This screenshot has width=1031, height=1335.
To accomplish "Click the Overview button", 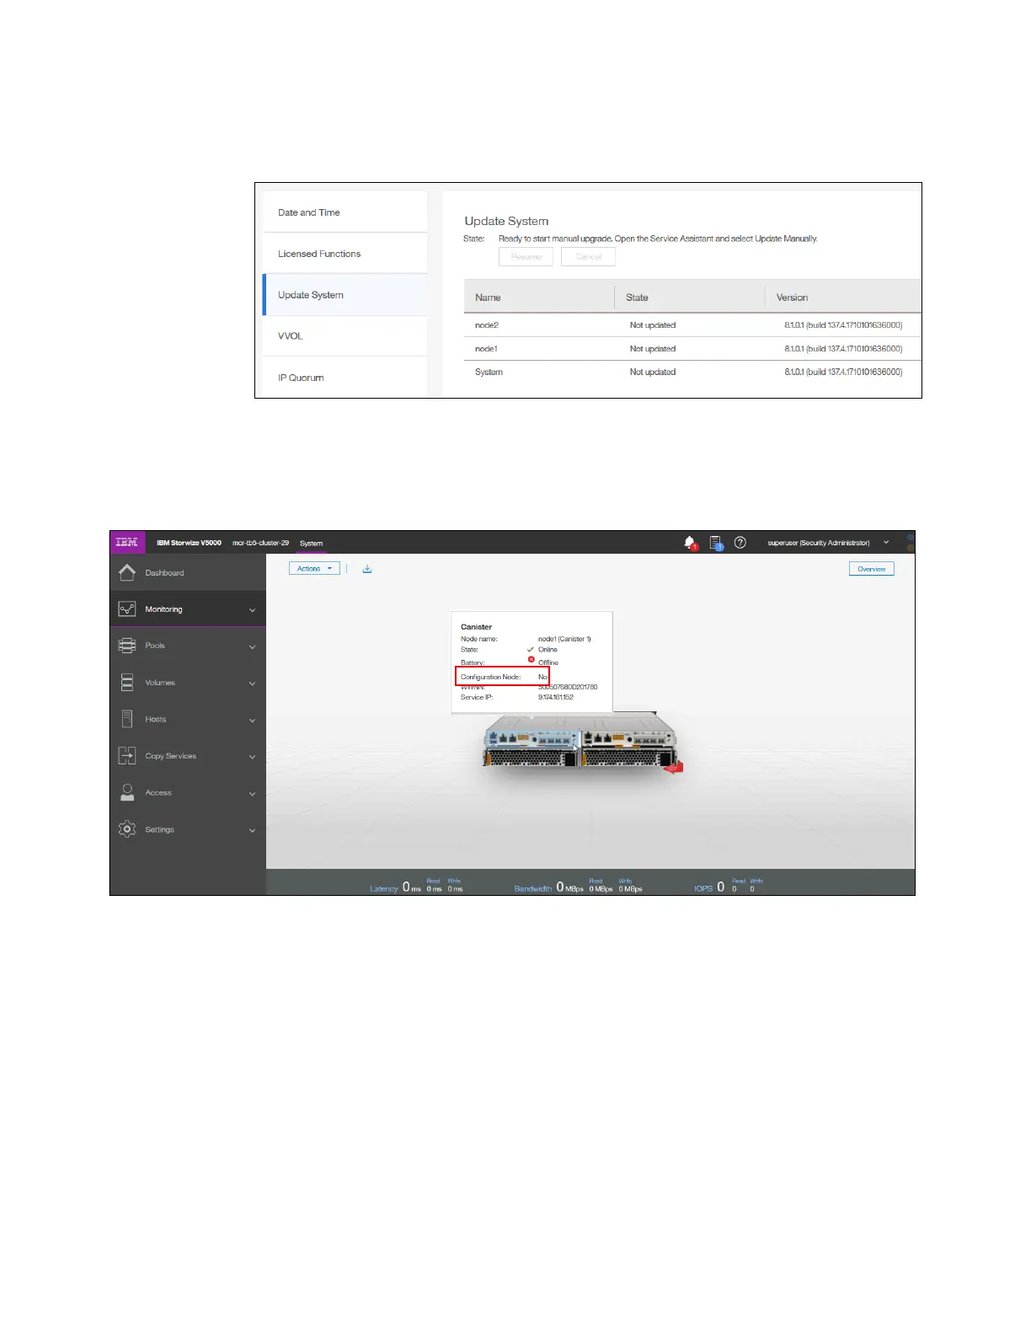I will (871, 569).
